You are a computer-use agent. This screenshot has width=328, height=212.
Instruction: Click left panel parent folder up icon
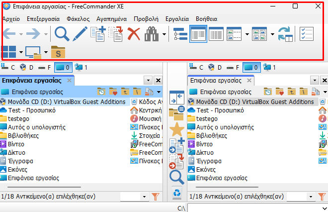125,92
